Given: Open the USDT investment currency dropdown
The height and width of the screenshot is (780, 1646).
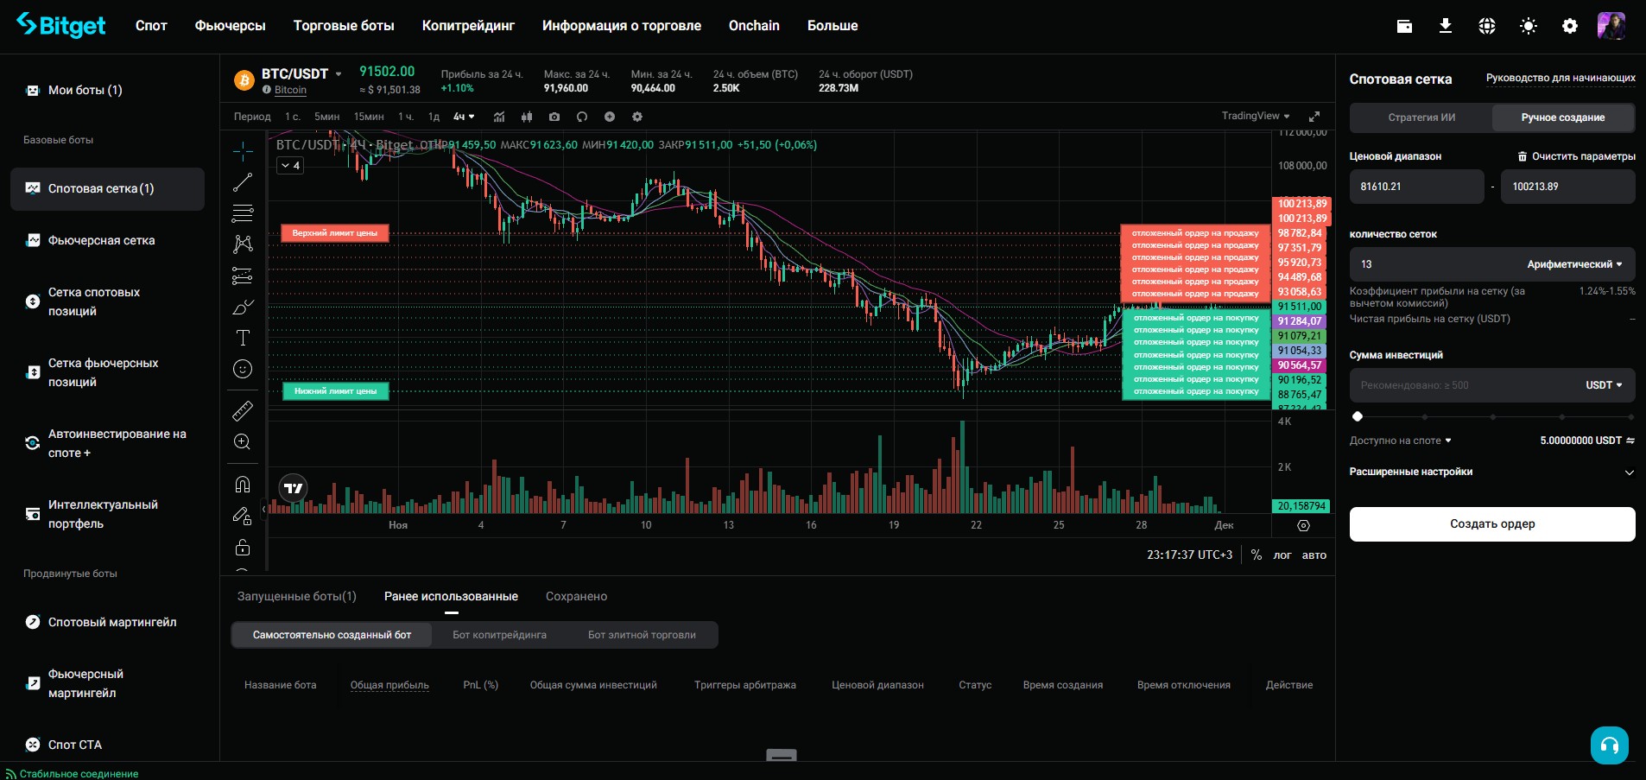Looking at the screenshot, I should point(1603,385).
